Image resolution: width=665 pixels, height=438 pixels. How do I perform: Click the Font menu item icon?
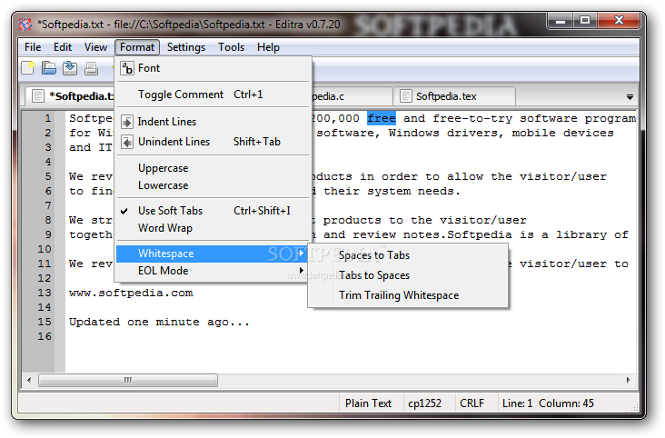127,68
